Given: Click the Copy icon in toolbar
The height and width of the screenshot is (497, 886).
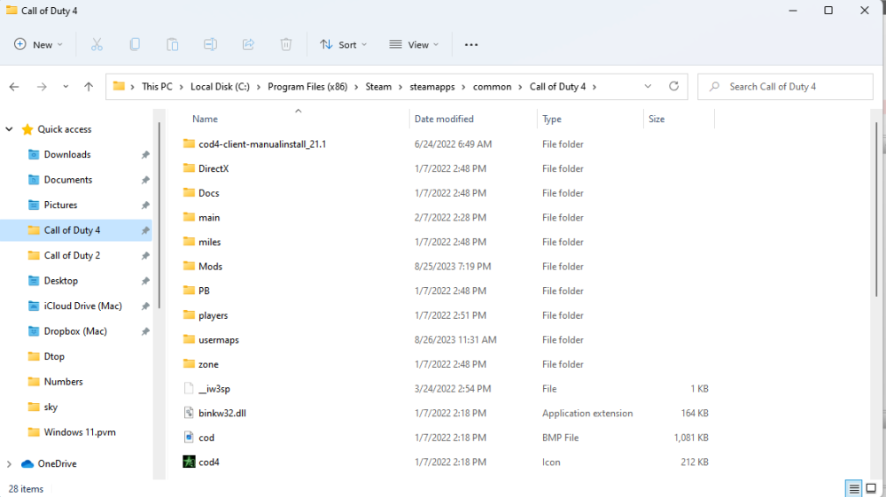Looking at the screenshot, I should (135, 44).
